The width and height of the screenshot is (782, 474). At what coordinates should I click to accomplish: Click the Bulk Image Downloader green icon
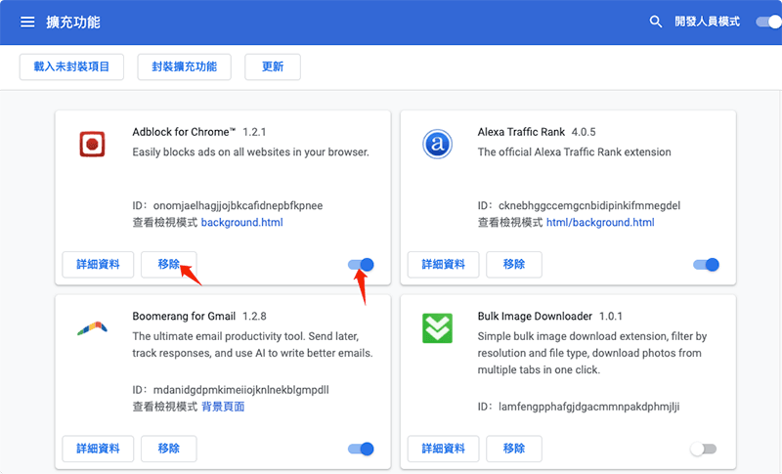pos(437,328)
